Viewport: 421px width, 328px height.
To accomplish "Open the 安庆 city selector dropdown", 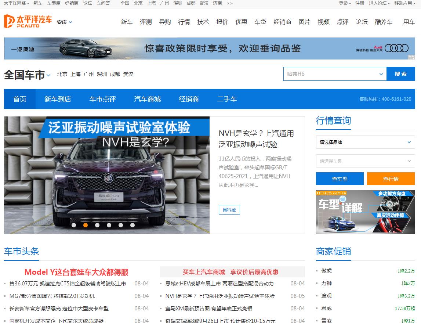I will (x=65, y=22).
